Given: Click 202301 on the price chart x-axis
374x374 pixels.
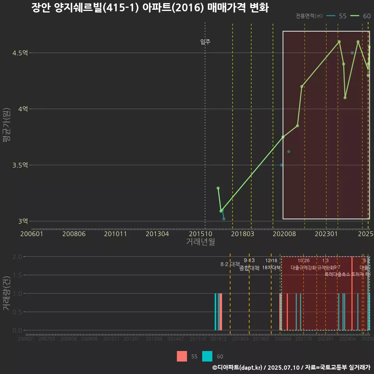Looking at the screenshot, I should tap(326, 234).
